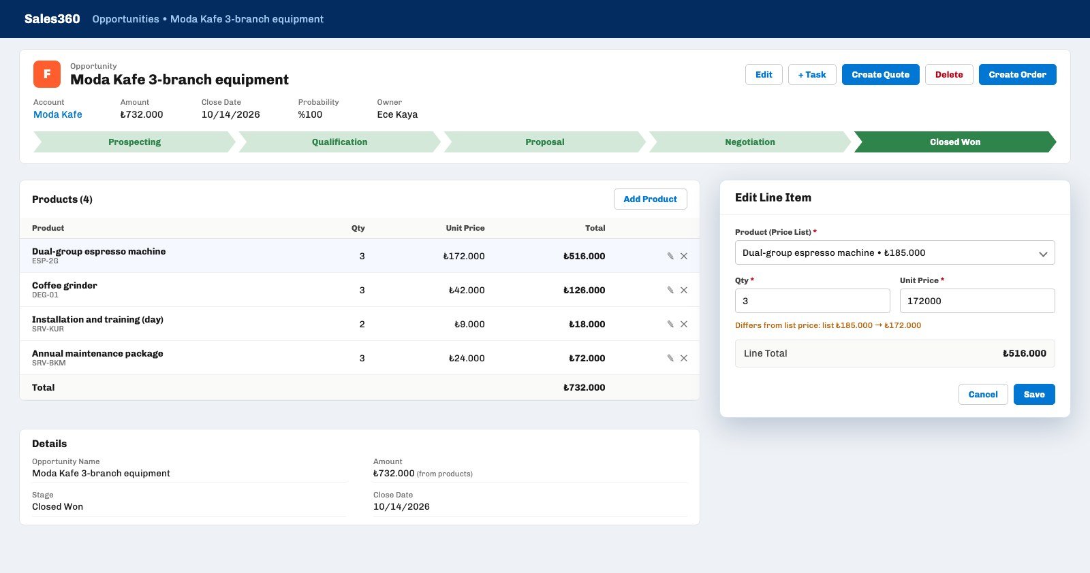The image size is (1090, 573).
Task: Open the Moda Kafe account link
Action: point(58,114)
